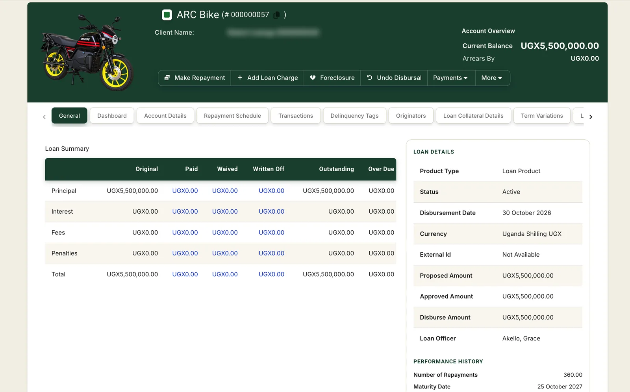
Task: Click the Number of Repayments 360.00 value
Action: [573, 375]
